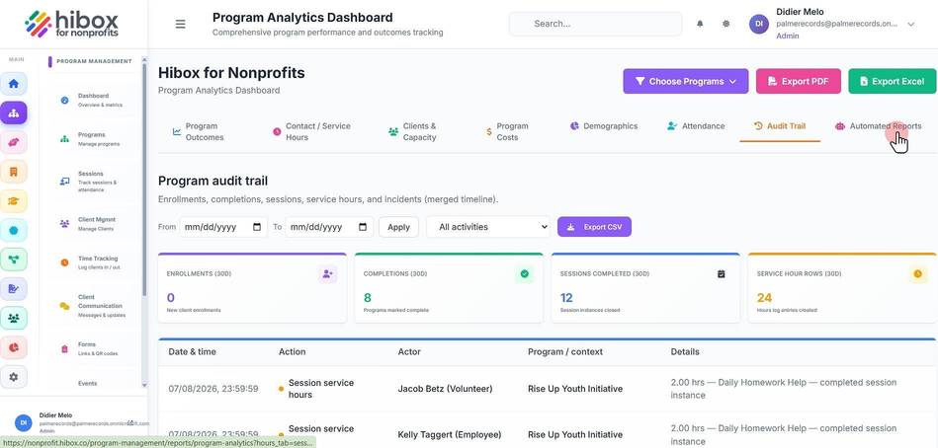Toggle the theme sun icon in header
938x448 pixels.
coord(725,24)
